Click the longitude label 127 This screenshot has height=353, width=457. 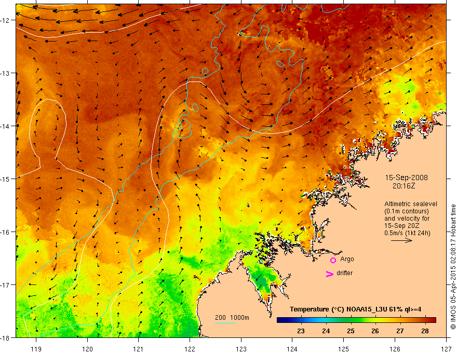pos(446,349)
